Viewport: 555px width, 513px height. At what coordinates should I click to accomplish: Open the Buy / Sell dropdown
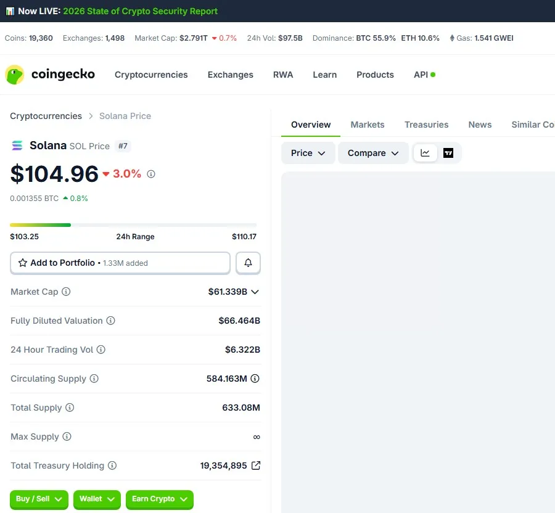[39, 499]
